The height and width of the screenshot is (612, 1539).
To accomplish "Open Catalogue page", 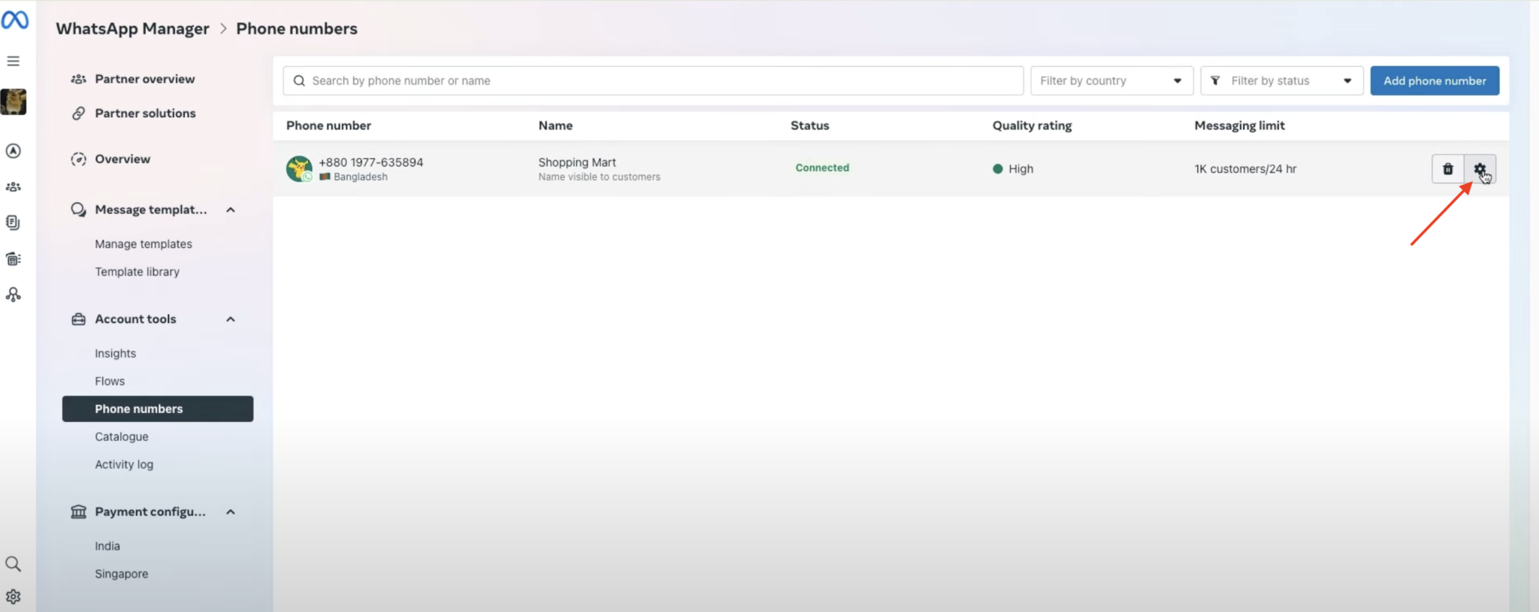I will [122, 437].
